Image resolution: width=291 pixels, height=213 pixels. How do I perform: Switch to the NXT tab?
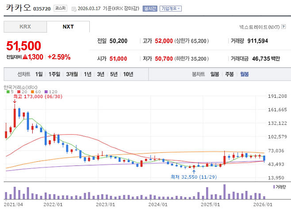68,27
